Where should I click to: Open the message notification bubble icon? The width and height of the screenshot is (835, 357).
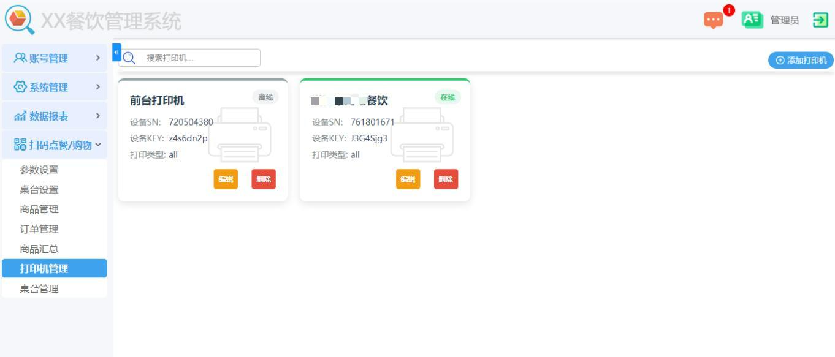[x=713, y=21]
